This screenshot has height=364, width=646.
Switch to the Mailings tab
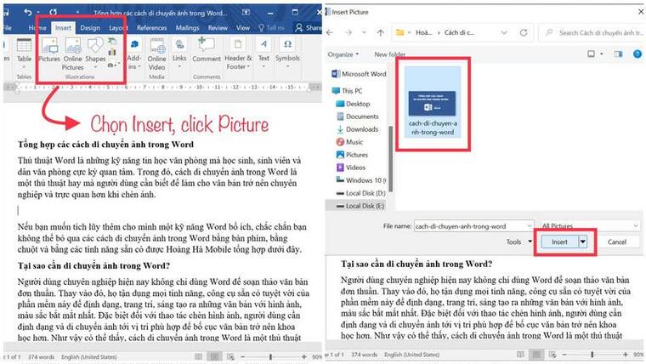[x=188, y=27]
